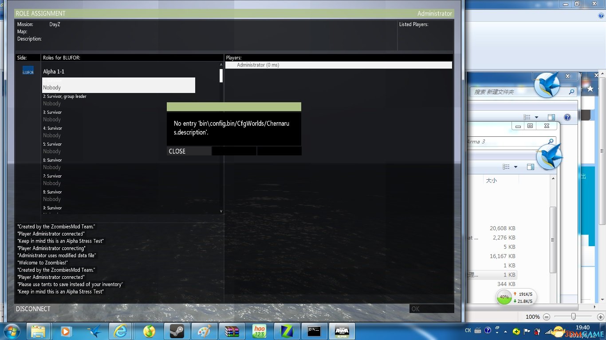This screenshot has width=606, height=340.
Task: Click the zoom slider handle at bottom right
Action: 574,317
